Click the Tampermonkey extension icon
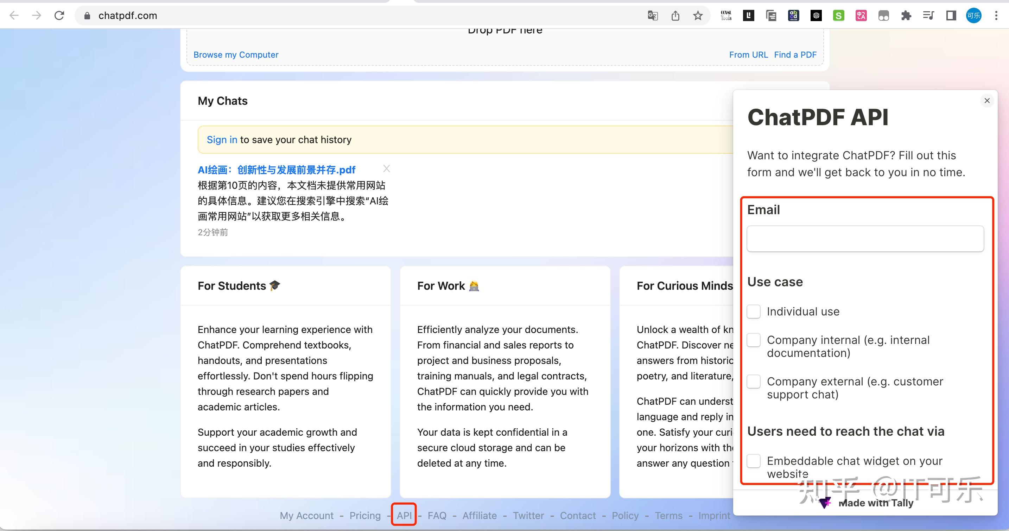 (x=883, y=16)
